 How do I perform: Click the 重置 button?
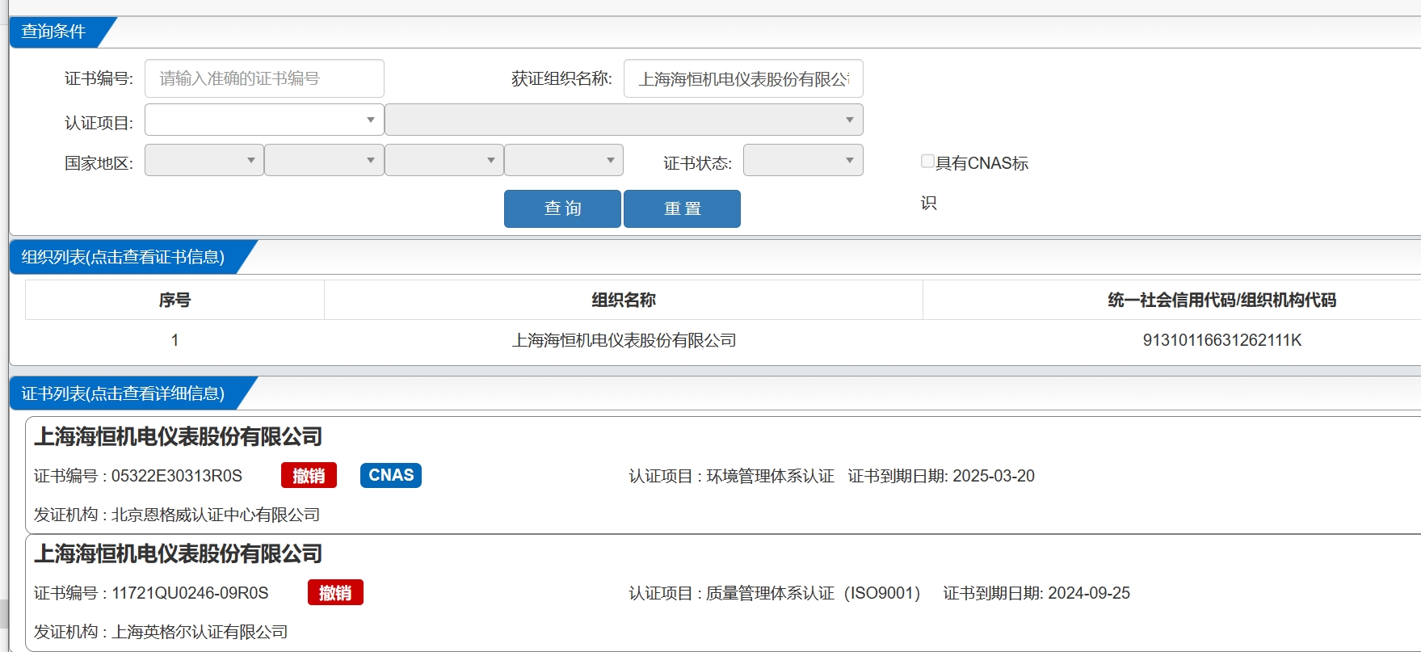click(x=682, y=208)
